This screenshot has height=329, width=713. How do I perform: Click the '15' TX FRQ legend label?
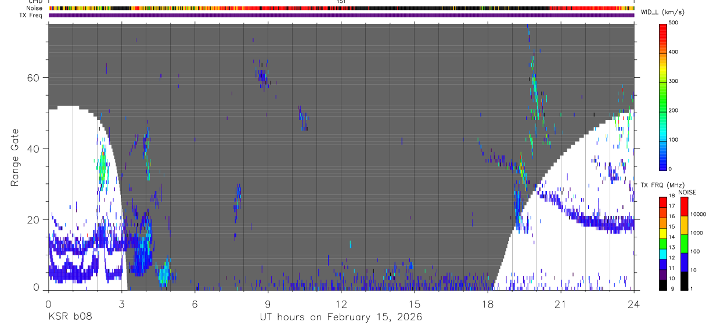coord(672,227)
